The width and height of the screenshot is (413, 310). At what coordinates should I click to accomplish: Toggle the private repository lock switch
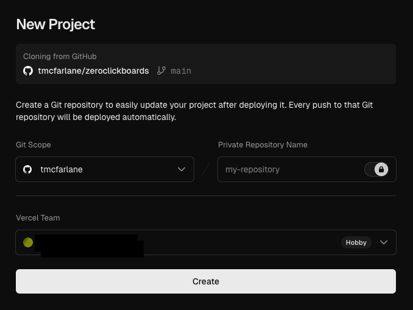click(x=376, y=169)
